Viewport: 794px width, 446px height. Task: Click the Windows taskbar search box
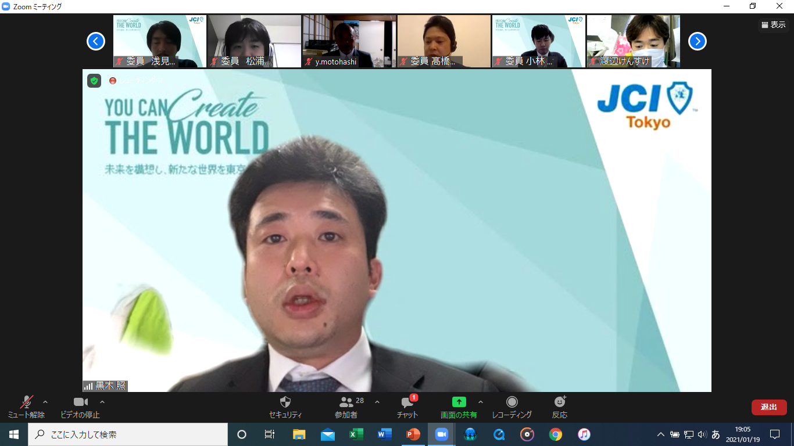click(128, 434)
